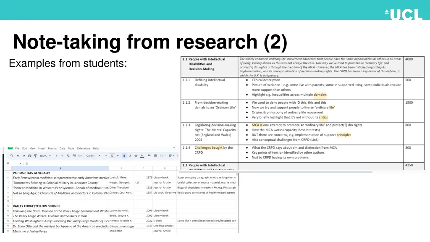Screen dimensions: 430x242
Task: Open the 123 more number formats menu
Action: pos(80,156)
